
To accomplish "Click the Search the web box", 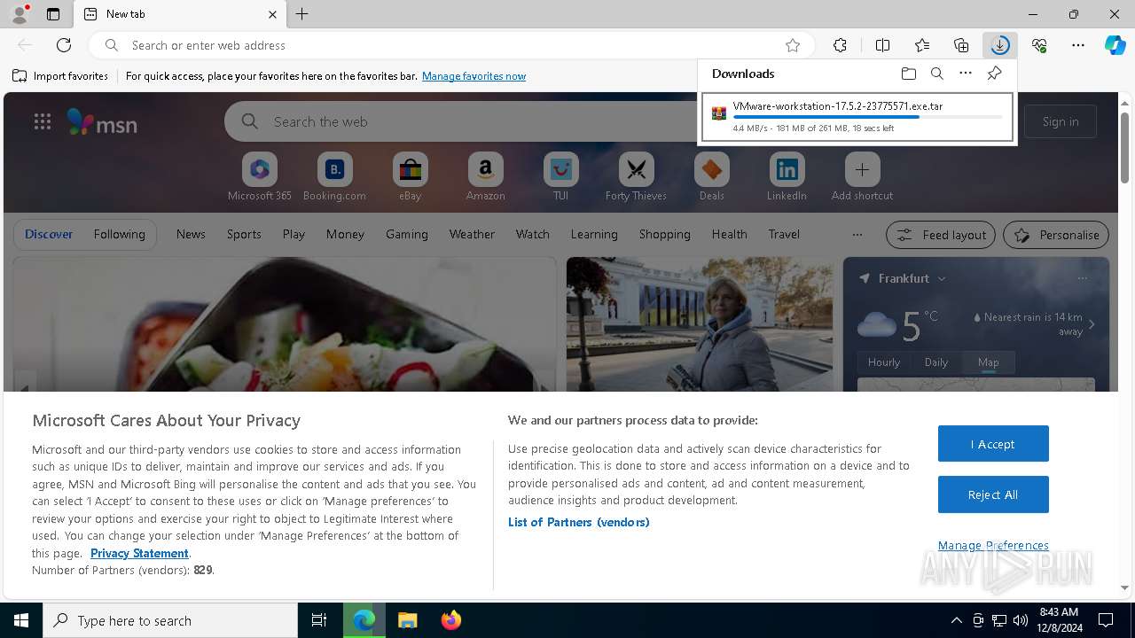I will [x=461, y=121].
